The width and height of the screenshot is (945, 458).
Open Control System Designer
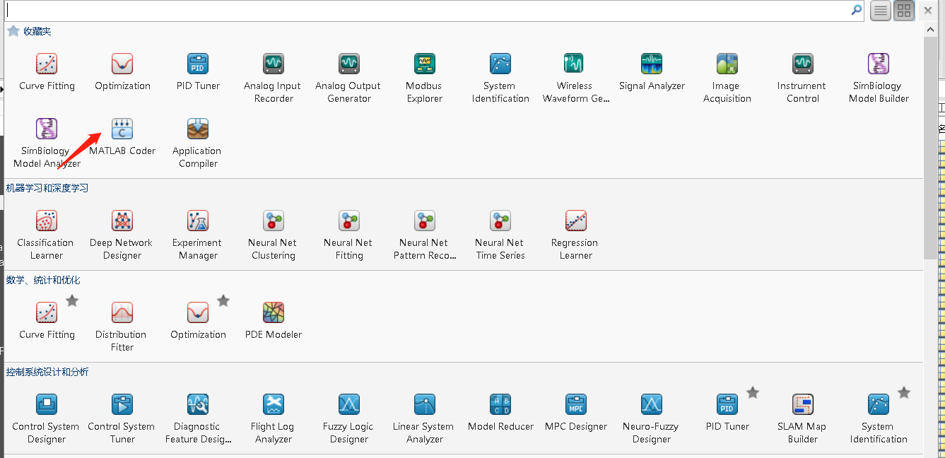tap(47, 418)
